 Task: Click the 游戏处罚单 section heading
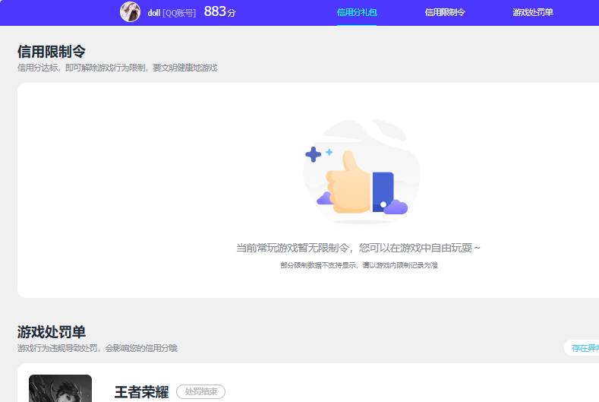(x=51, y=331)
